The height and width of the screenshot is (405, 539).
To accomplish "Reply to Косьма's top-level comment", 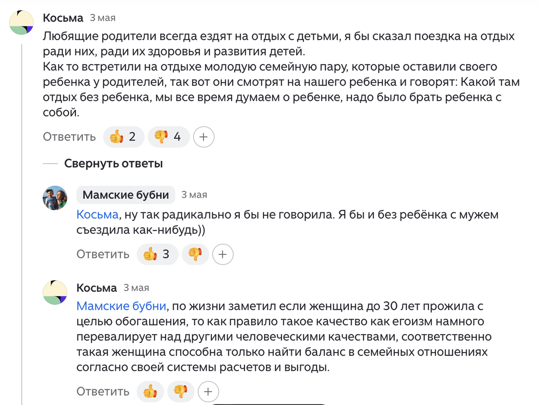I will coord(69,137).
